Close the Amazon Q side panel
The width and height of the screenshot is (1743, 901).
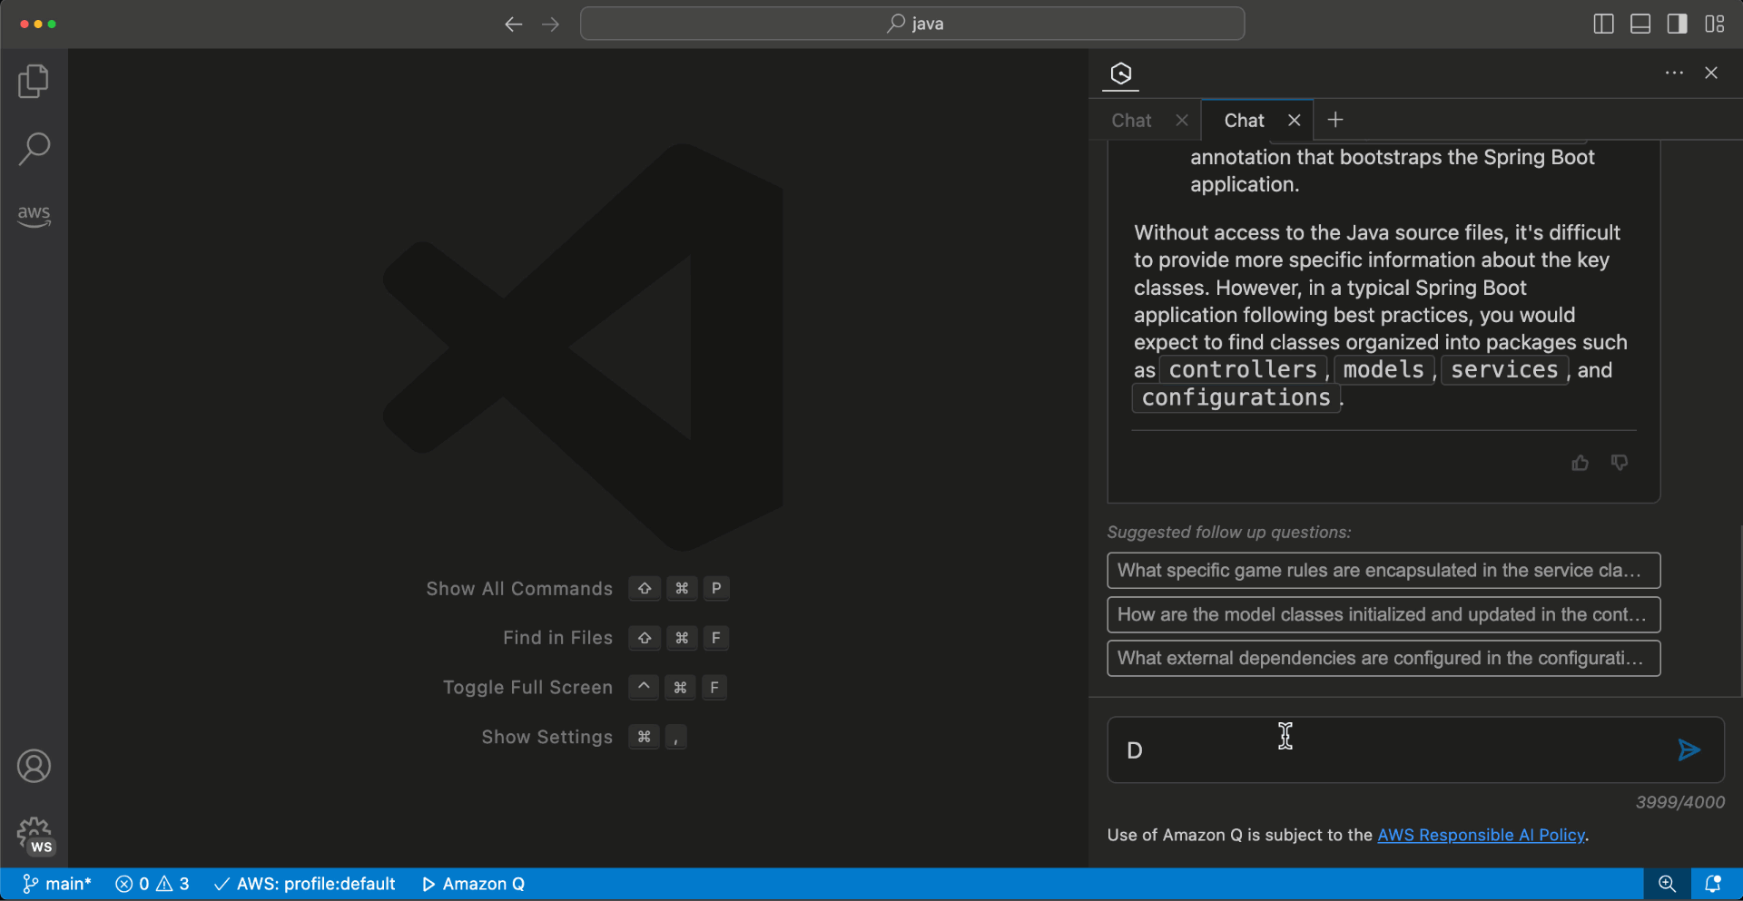(x=1711, y=73)
